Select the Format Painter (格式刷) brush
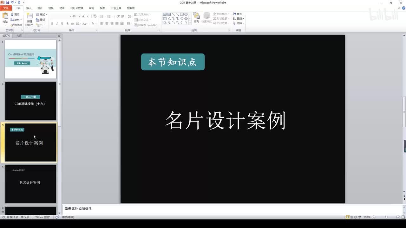 tap(12, 25)
